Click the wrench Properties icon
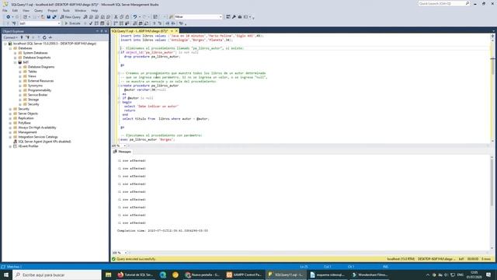The height and width of the screenshot is (280, 497). pyautogui.click(x=234, y=17)
